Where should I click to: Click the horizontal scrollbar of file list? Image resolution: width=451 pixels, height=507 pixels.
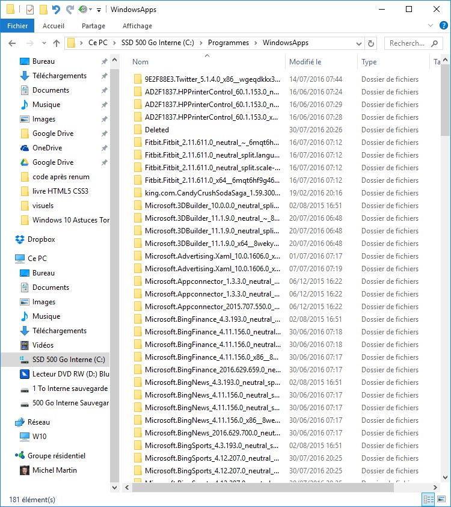tap(263, 487)
